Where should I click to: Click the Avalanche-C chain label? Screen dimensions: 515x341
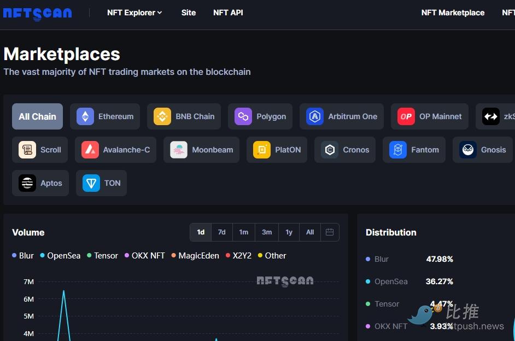[126, 150]
